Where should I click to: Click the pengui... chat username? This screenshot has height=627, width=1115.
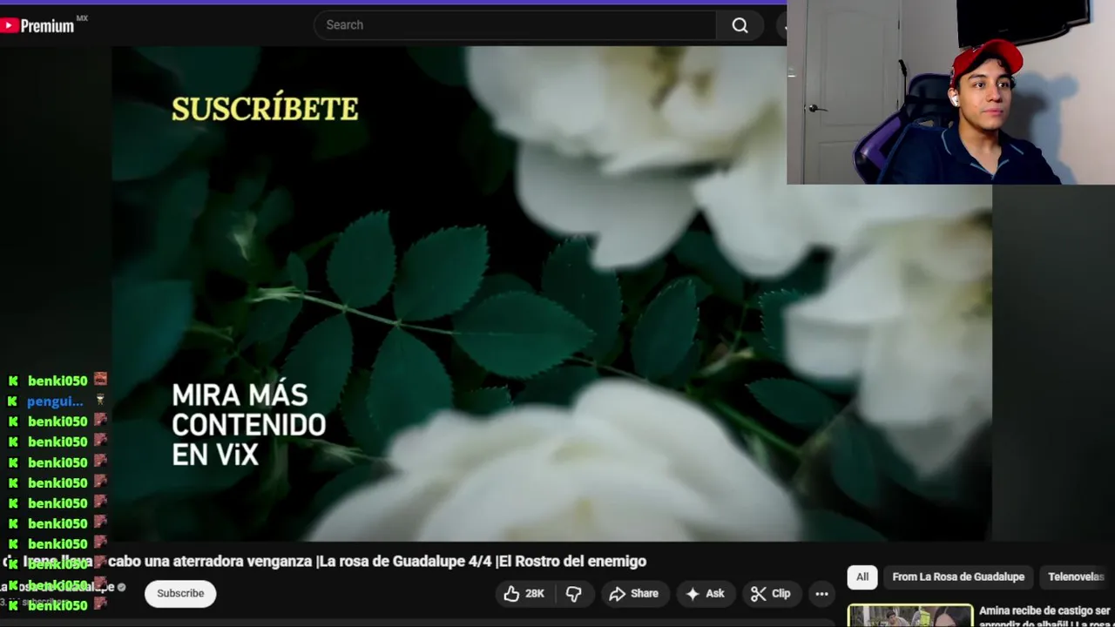tap(55, 401)
